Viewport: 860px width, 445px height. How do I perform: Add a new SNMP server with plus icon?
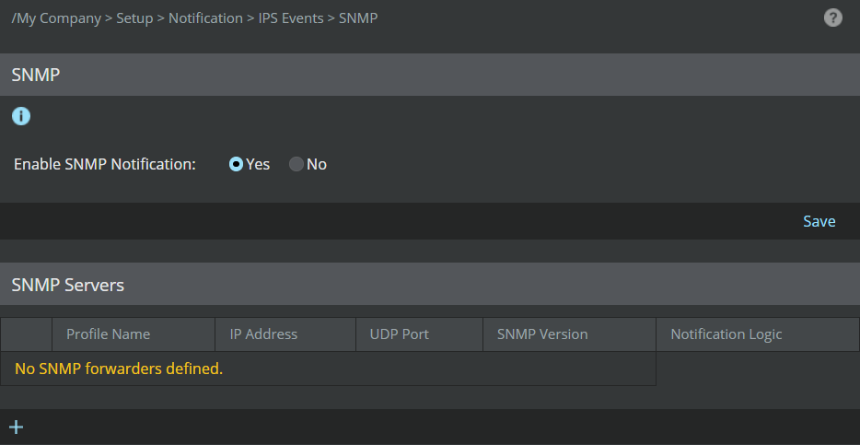(16, 427)
